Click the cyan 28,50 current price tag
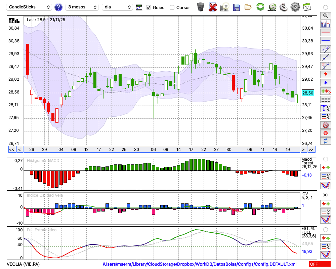The image size is (336, 269). (308, 93)
